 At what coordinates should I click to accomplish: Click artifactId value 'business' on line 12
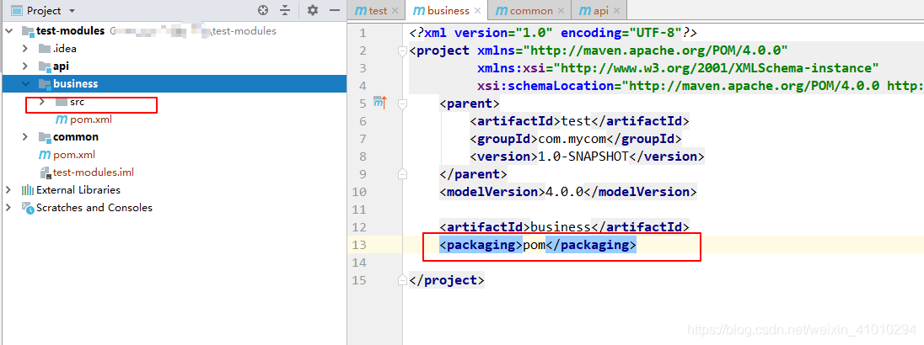click(x=561, y=227)
